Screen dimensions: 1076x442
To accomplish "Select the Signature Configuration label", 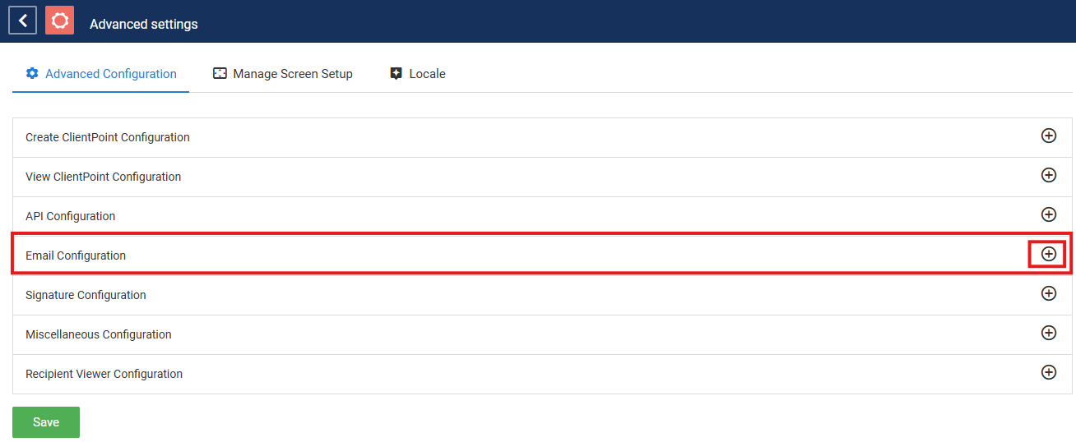I will tap(86, 295).
